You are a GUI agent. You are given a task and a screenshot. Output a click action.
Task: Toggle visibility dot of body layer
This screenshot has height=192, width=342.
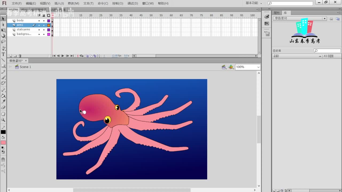39,21
